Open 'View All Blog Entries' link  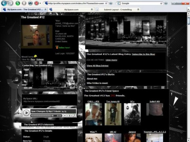(x=97, y=66)
